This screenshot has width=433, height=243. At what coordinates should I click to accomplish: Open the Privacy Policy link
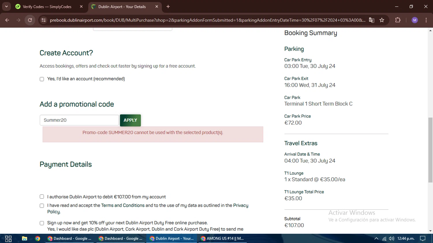pyautogui.click(x=240, y=205)
